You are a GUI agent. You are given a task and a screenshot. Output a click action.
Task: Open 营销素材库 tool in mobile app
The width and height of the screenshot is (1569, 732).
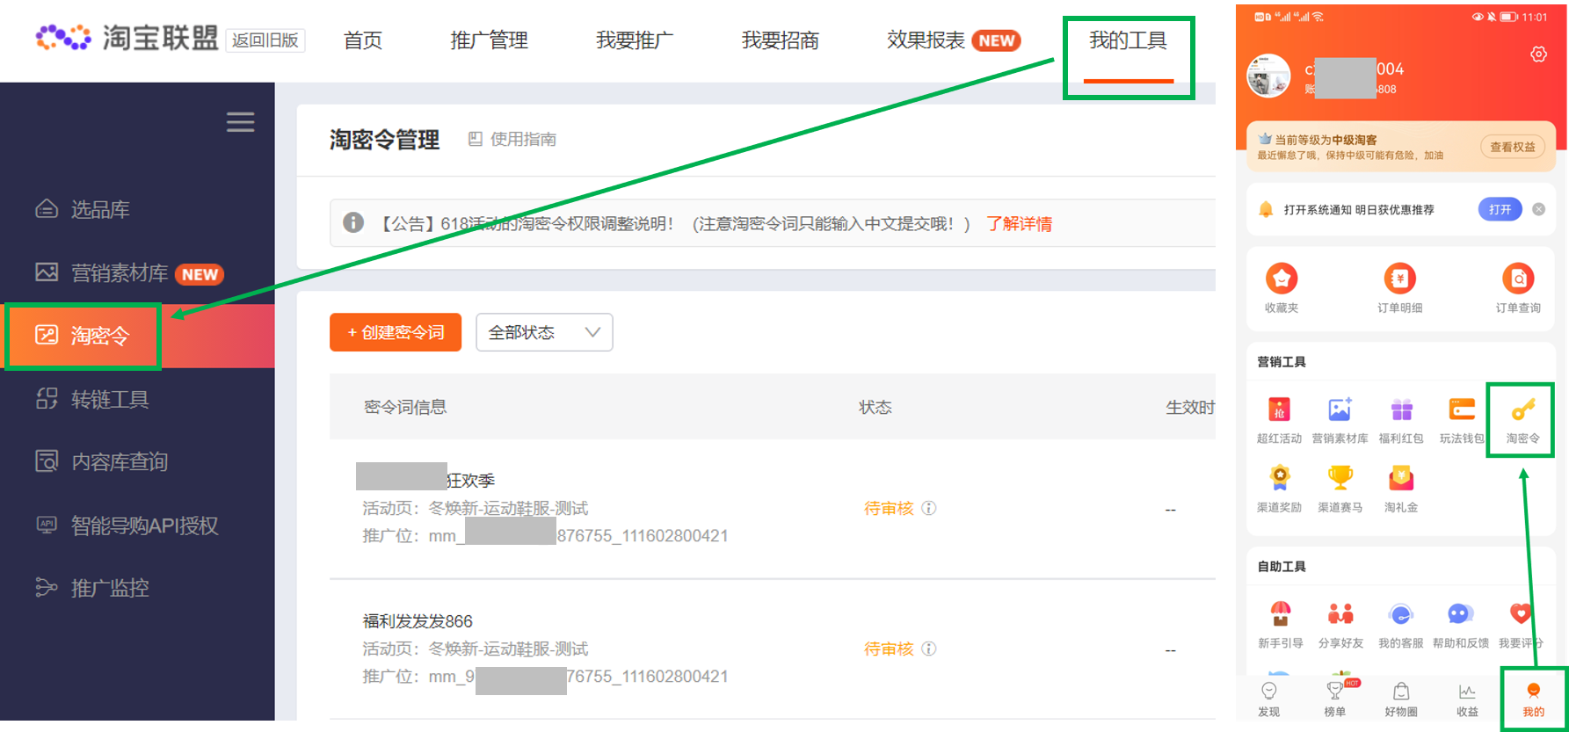(x=1340, y=420)
